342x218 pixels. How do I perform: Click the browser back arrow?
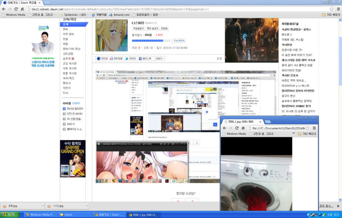click(4, 9)
